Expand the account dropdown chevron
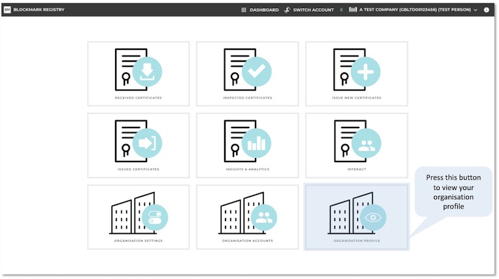Screen dimensions: 499x279 click(475, 10)
